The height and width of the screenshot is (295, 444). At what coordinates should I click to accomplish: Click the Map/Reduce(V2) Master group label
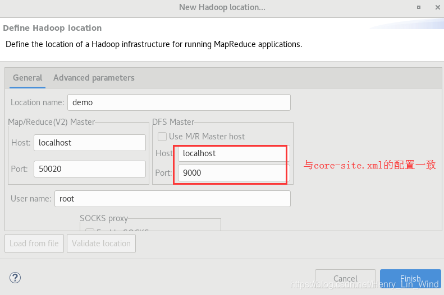pos(51,122)
